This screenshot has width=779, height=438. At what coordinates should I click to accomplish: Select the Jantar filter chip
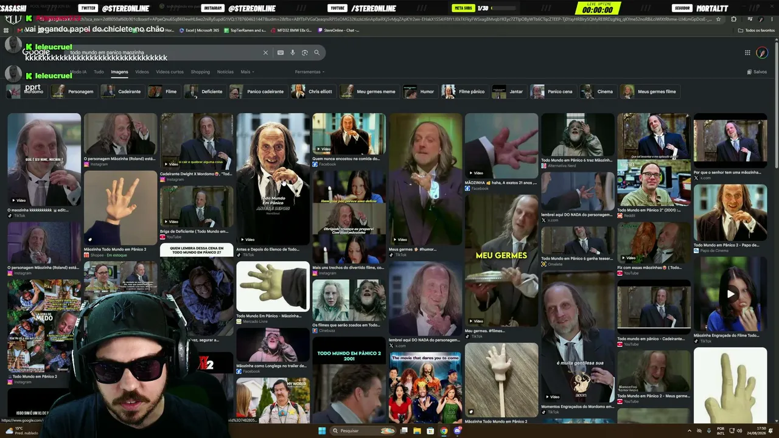coord(509,91)
